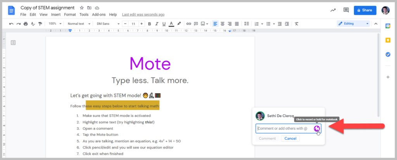
Task: Apply a bulleted list
Action: [x=269, y=24]
